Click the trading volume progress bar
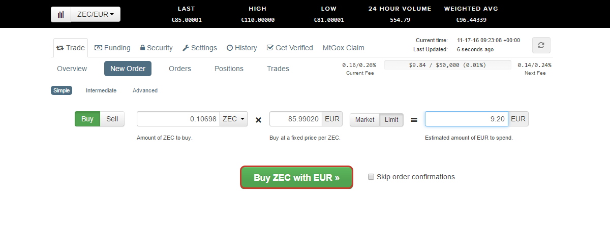This screenshot has width=610, height=228. 447,65
